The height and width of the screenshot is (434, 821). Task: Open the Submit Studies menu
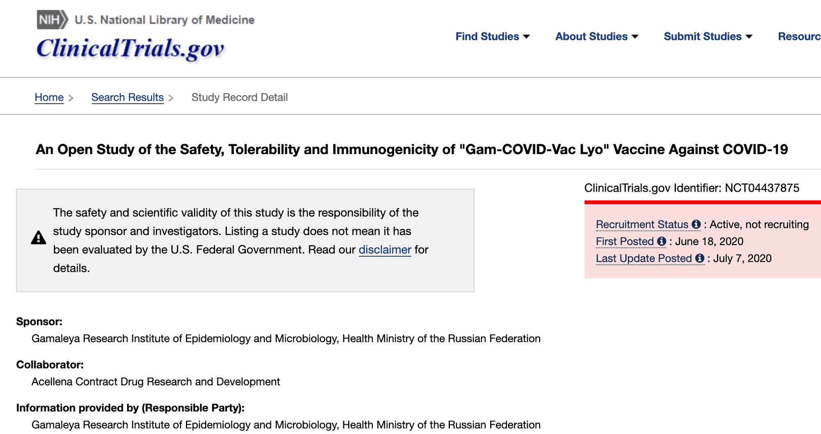point(702,37)
